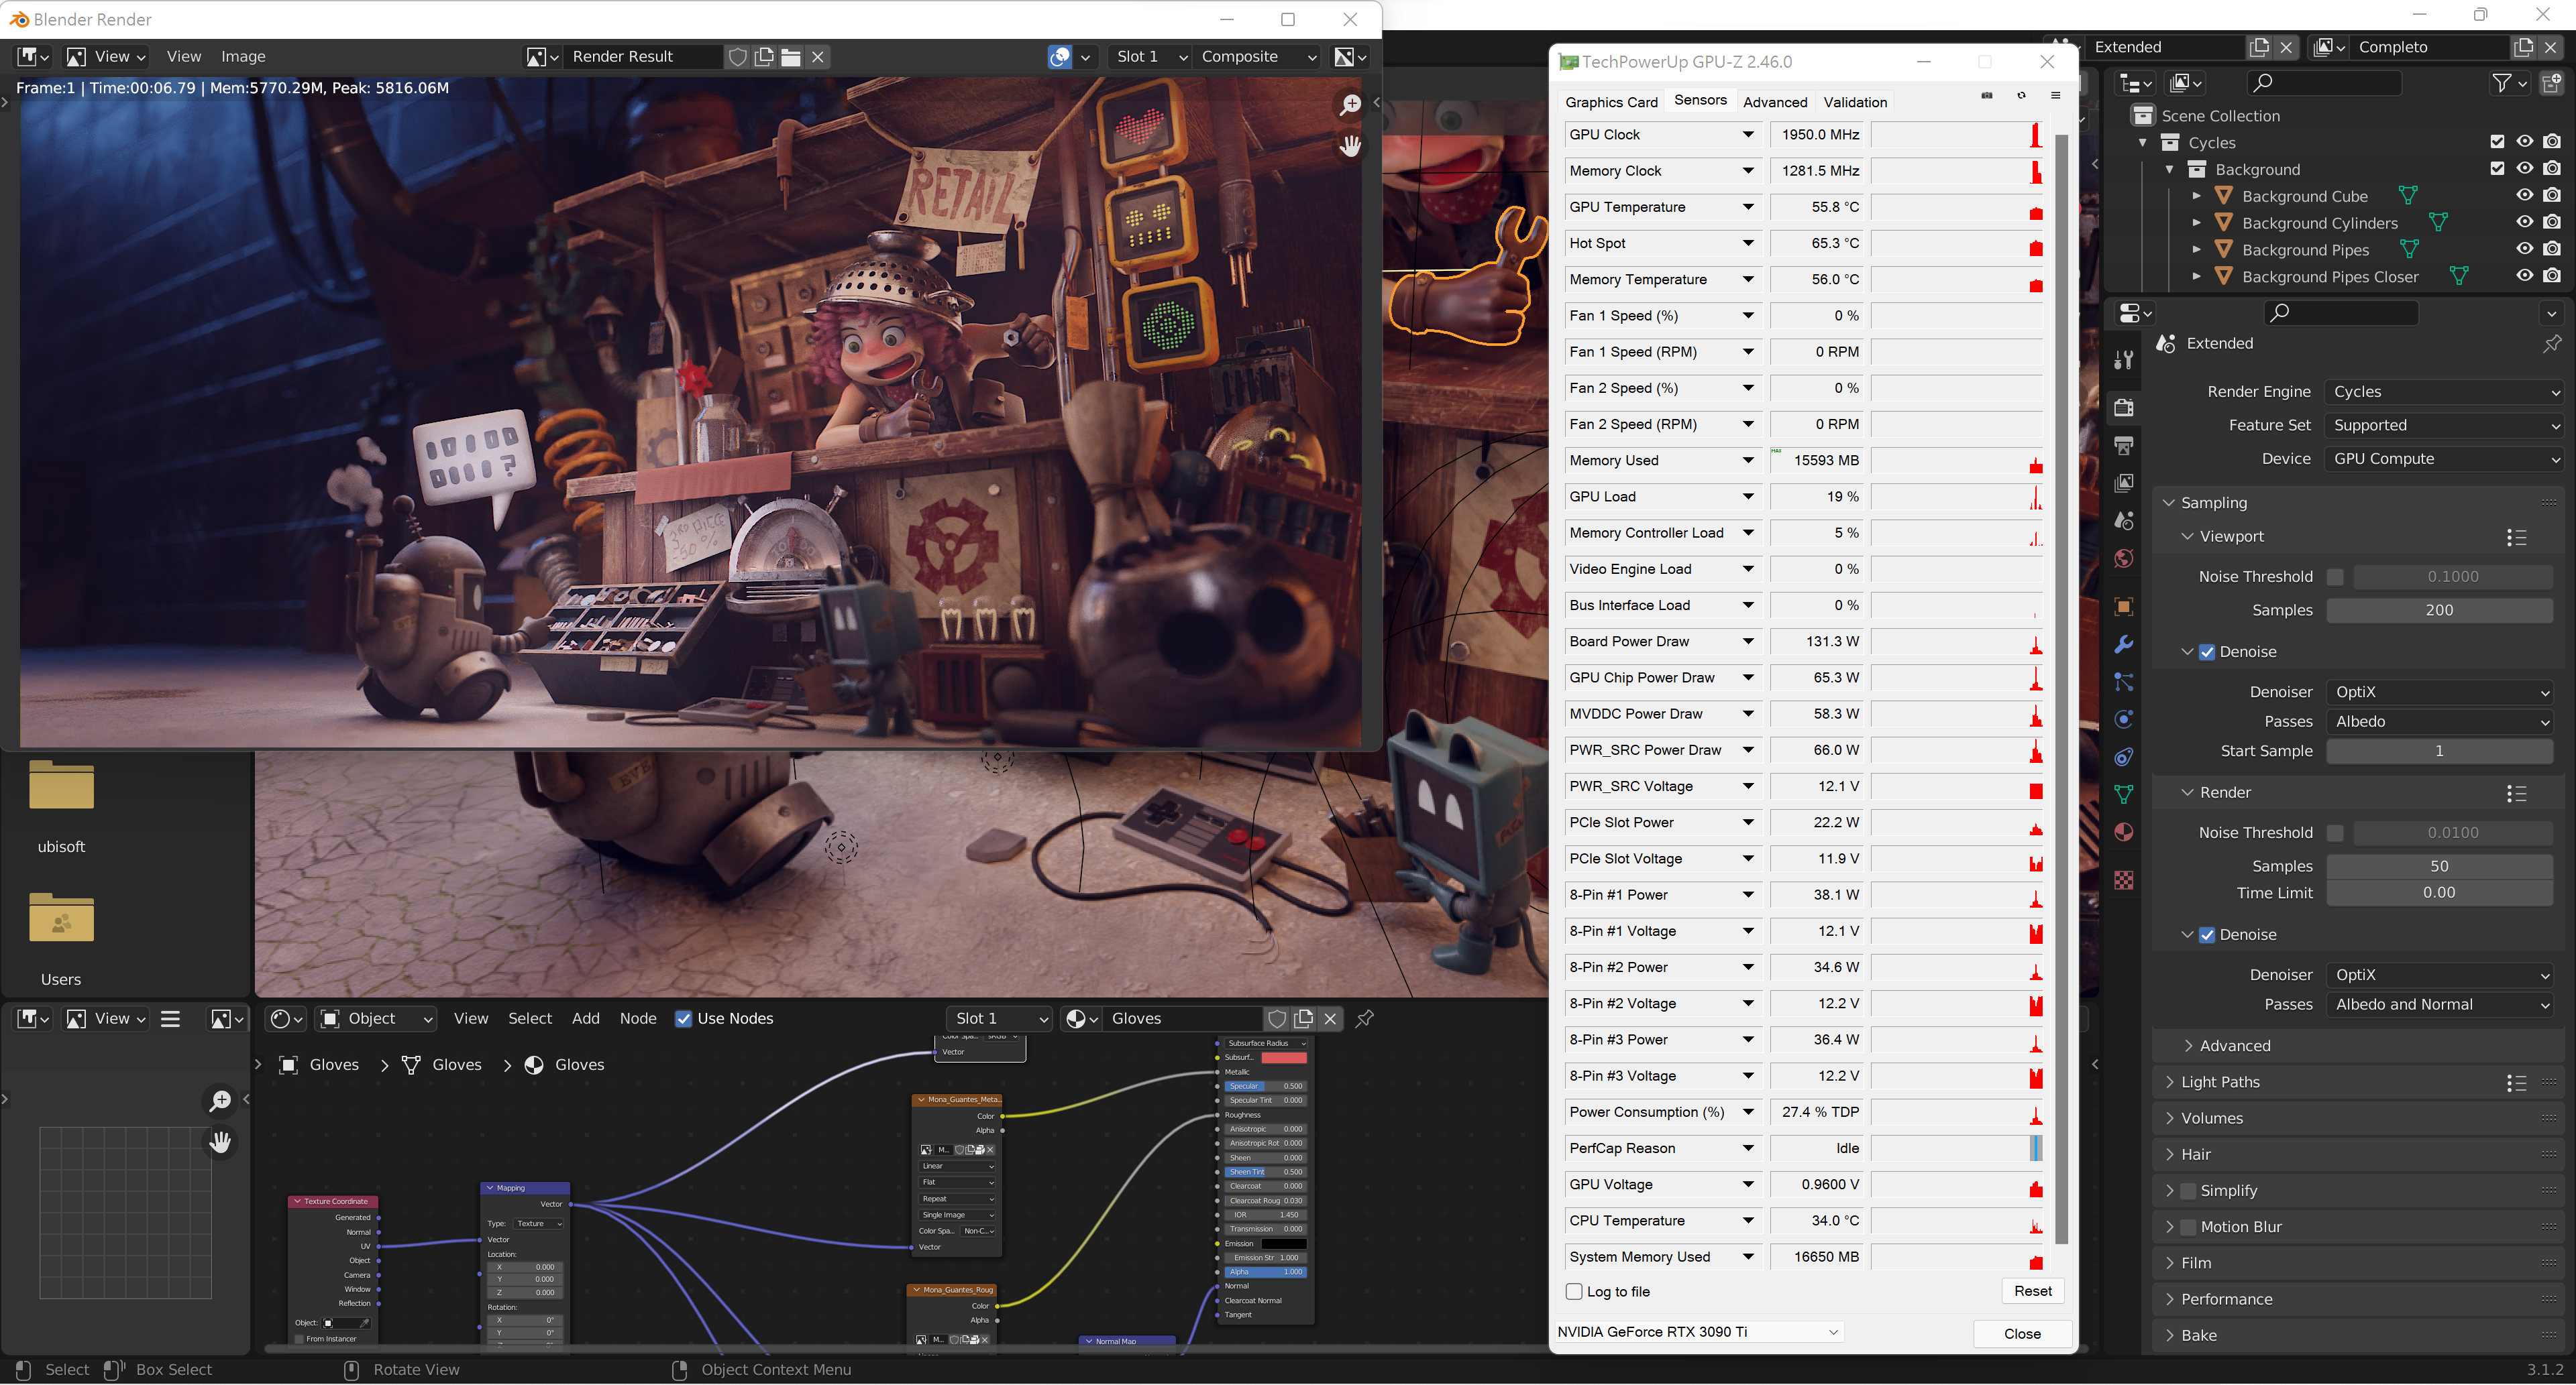Toggle the Use Nodes checkbox
The image size is (2576, 1385).
(x=684, y=1018)
